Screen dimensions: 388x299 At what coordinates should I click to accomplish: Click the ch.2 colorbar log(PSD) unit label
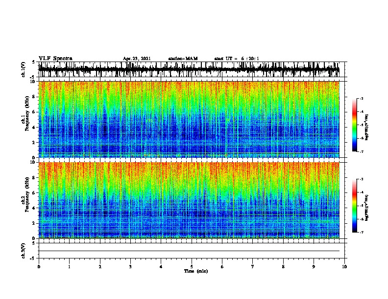pos(367,208)
